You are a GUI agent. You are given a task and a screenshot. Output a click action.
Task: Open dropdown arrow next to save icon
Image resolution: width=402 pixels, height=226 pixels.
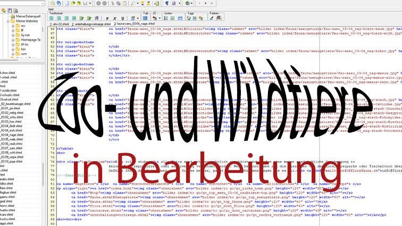pos(90,3)
